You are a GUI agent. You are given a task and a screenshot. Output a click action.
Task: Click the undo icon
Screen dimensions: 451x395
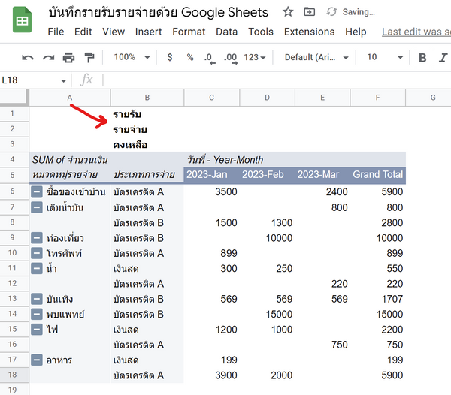28,58
